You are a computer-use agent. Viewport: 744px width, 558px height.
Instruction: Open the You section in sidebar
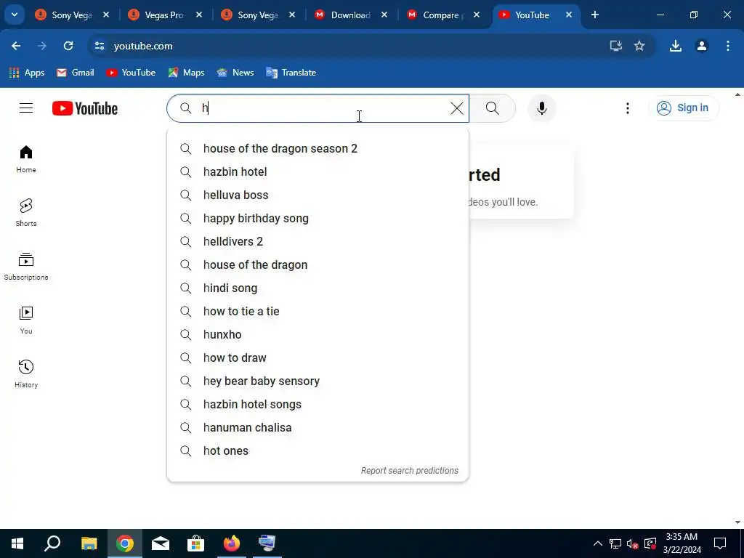click(x=26, y=320)
